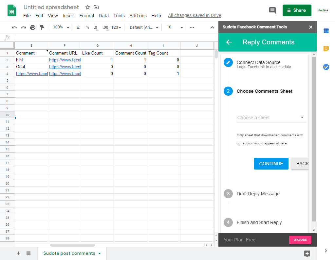Open the Data menu
Screen dimensions: 335x260
pyautogui.click(x=104, y=16)
